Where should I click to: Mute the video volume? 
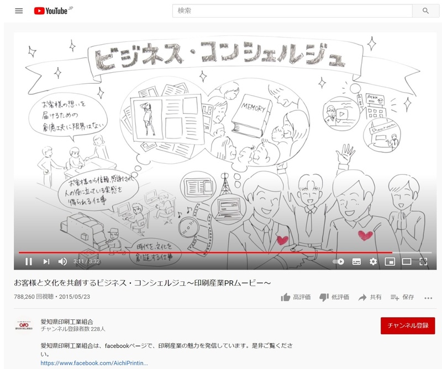[62, 261]
